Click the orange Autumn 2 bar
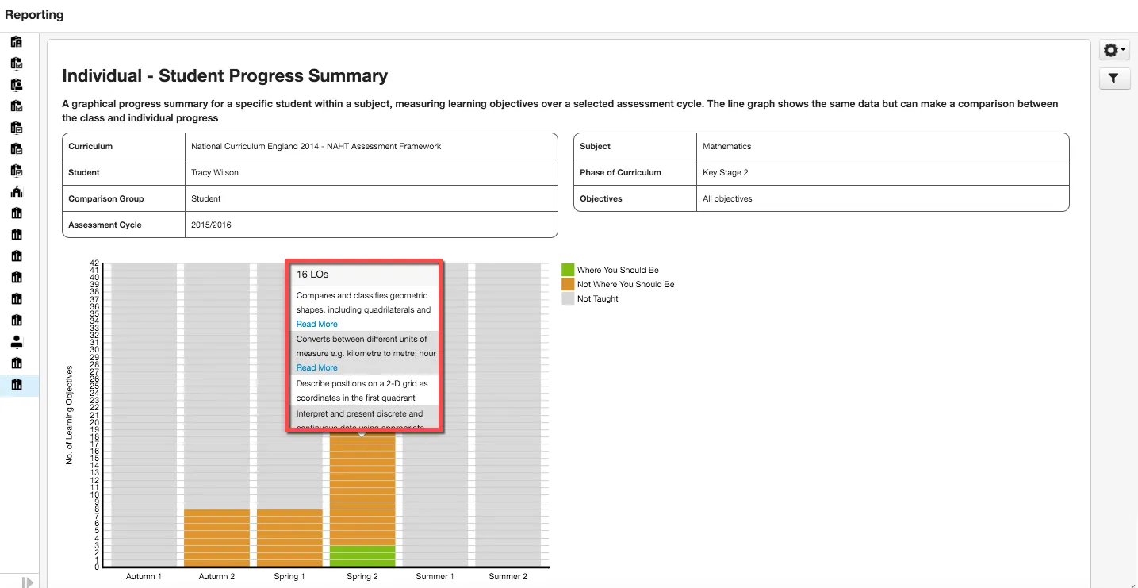 pyautogui.click(x=216, y=538)
